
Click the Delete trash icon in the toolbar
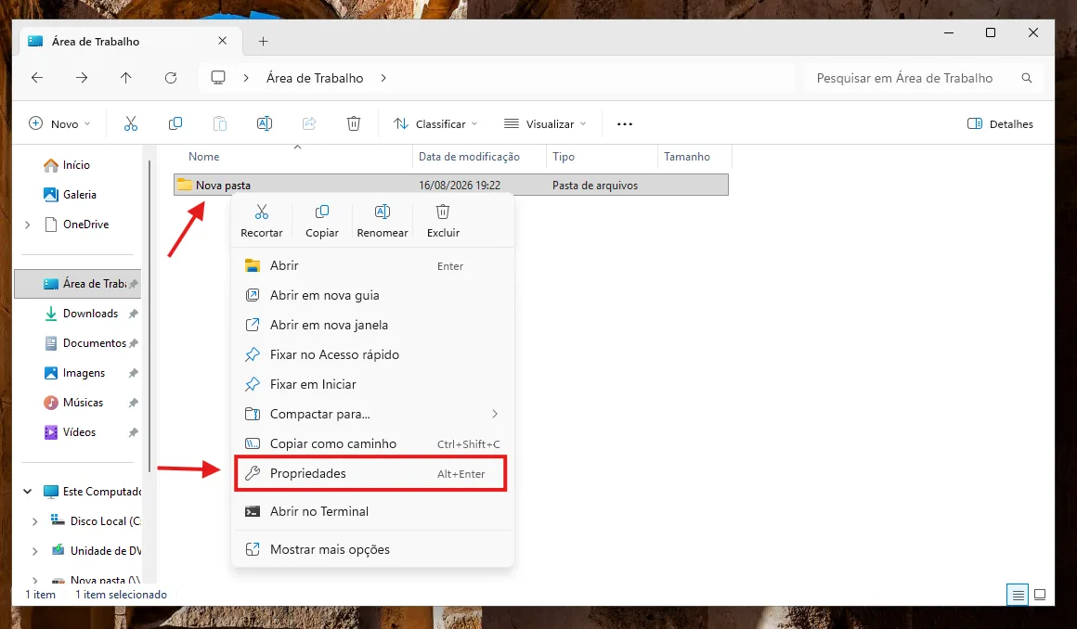353,123
